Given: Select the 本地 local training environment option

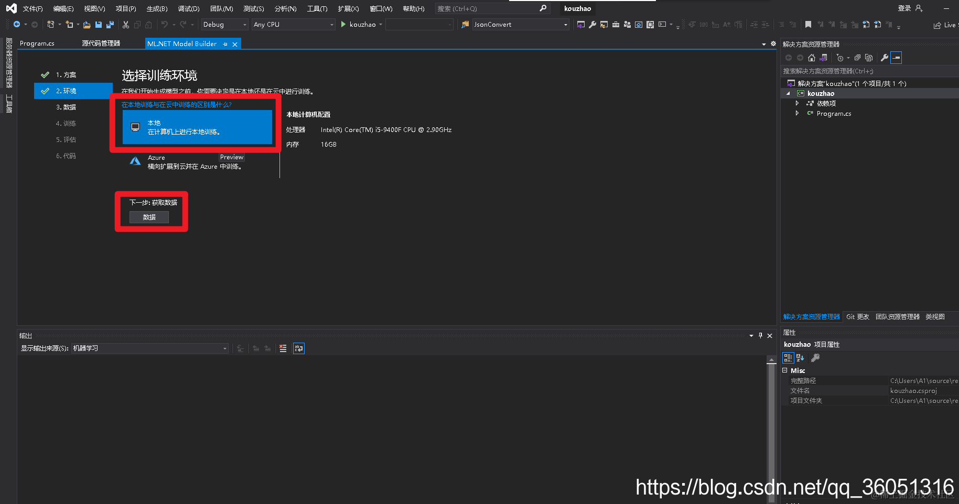Looking at the screenshot, I should 197,127.
